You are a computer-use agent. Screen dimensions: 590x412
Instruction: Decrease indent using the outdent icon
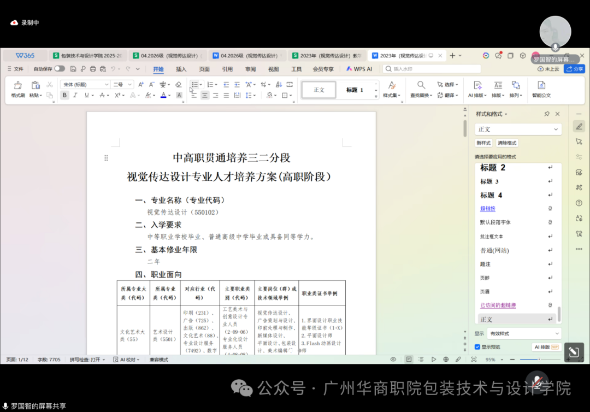coord(226,85)
